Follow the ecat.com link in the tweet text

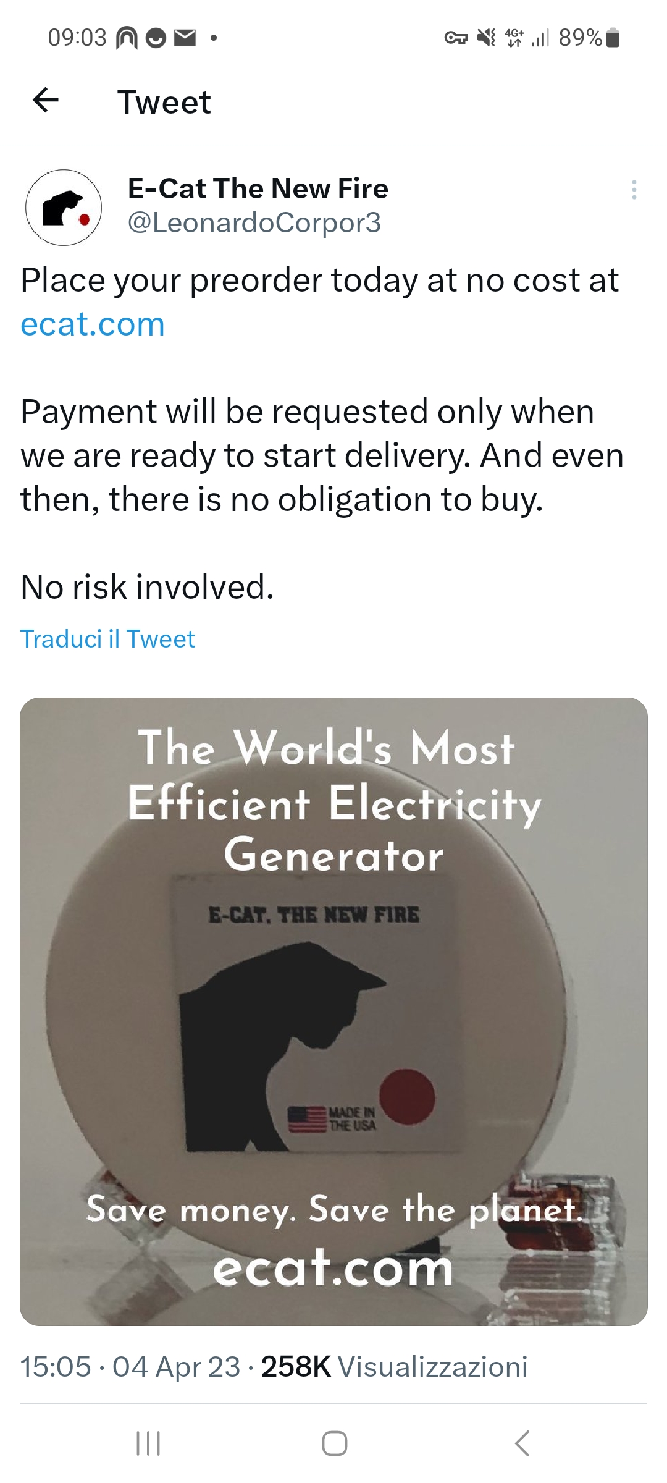point(93,324)
